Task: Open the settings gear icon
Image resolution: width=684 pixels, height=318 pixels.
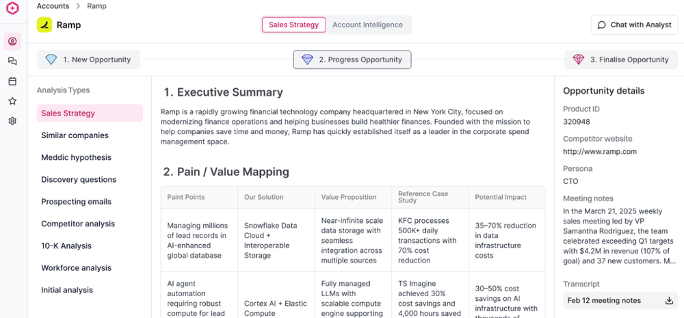Action: point(12,121)
